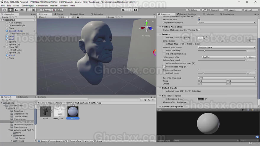Screen dimensions: 260x146
Task: Select Directional Light in Hierarchy
Action: tap(17, 25)
